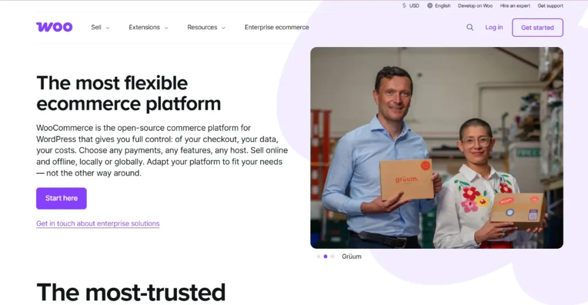This screenshot has width=588, height=305.
Task: Click the dollar currency icon
Action: click(404, 6)
